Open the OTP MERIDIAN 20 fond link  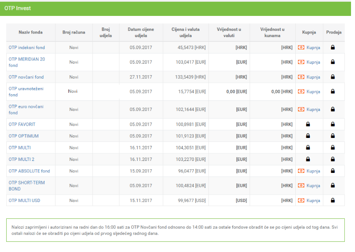(27, 62)
